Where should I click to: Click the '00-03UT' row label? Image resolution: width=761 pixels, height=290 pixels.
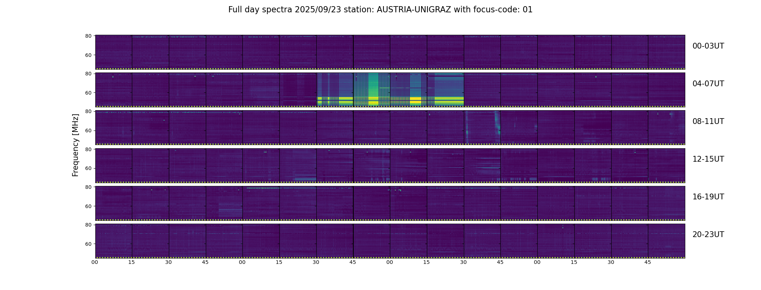pyautogui.click(x=708, y=46)
